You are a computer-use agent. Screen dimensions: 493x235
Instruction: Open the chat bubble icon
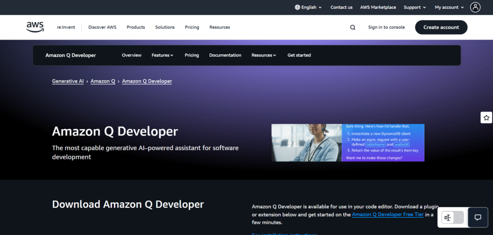coord(478,217)
